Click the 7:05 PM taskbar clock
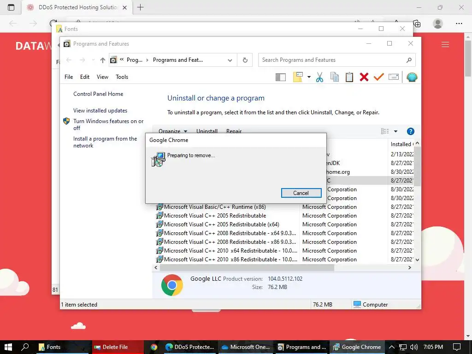 point(433,347)
